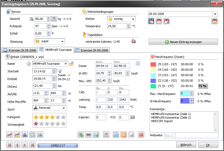Open the Name 'HRMProfil Tourname' dropdown
Viewport: 224px width, 151px height.
point(66,64)
